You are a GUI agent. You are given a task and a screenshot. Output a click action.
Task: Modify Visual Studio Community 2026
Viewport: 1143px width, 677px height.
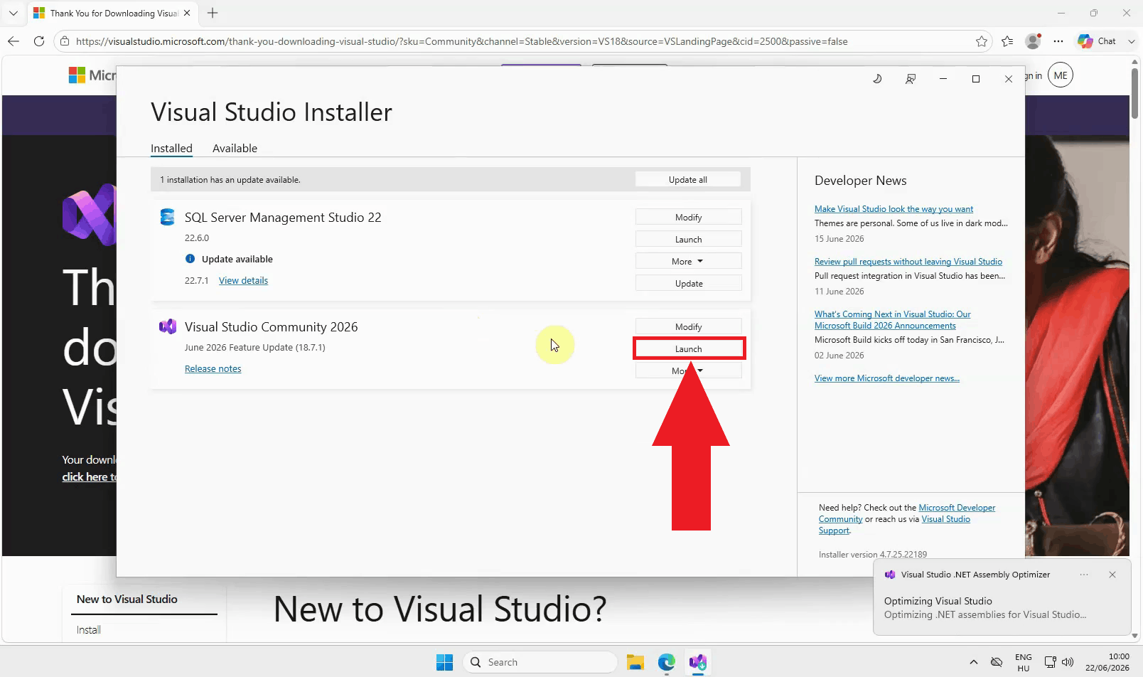(688, 326)
